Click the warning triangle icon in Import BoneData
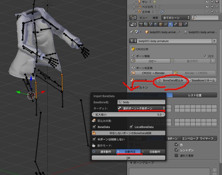This screenshot has height=175, width=222. [x=94, y=133]
